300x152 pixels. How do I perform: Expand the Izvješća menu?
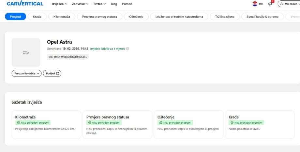[59, 4]
